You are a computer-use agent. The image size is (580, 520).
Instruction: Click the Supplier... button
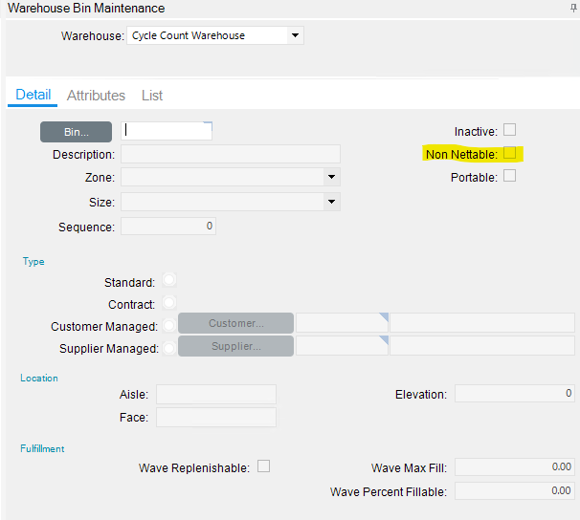coord(235,346)
